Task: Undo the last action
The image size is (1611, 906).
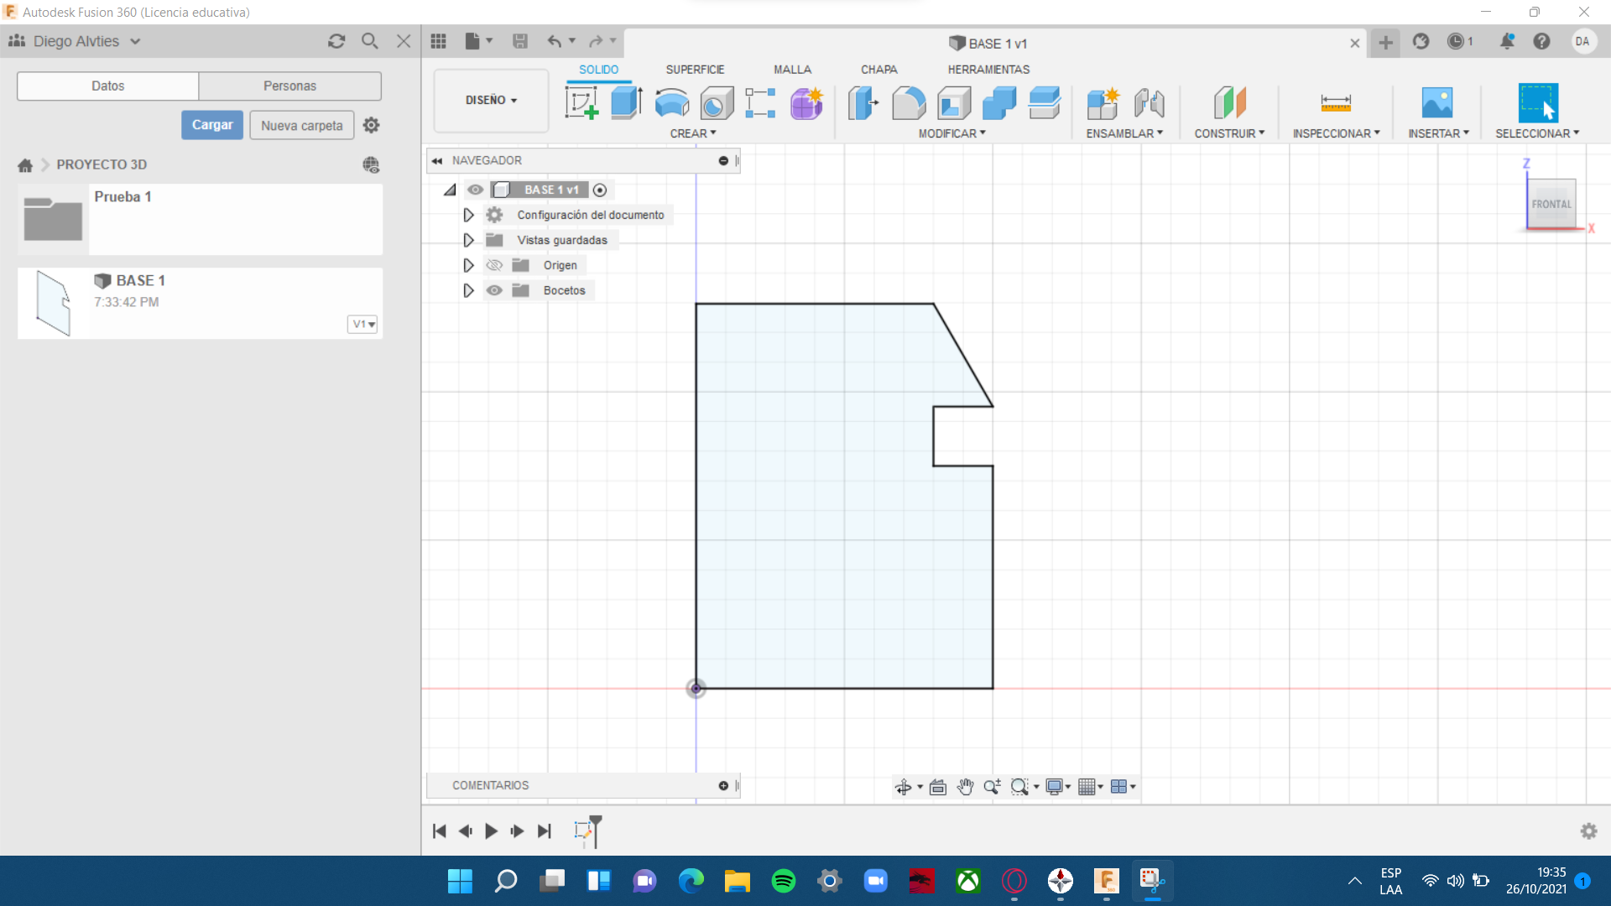Action: (554, 41)
